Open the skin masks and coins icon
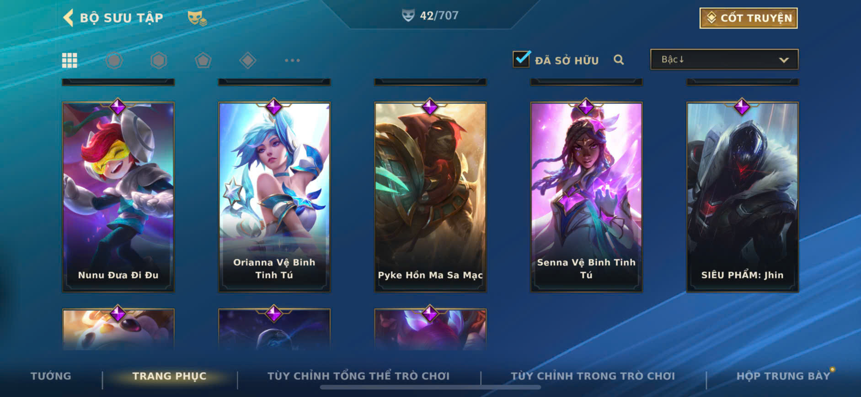 (197, 18)
